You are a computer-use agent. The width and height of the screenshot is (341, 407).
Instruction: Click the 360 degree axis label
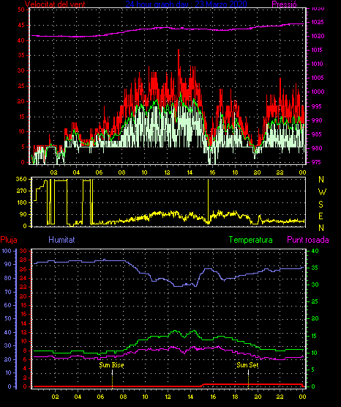(21, 179)
